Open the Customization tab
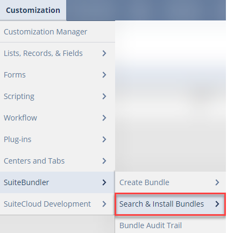227x233 pixels. coord(33,10)
